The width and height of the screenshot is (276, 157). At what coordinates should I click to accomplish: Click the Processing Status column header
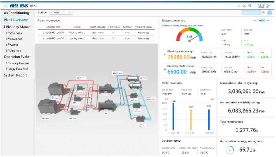143,27
